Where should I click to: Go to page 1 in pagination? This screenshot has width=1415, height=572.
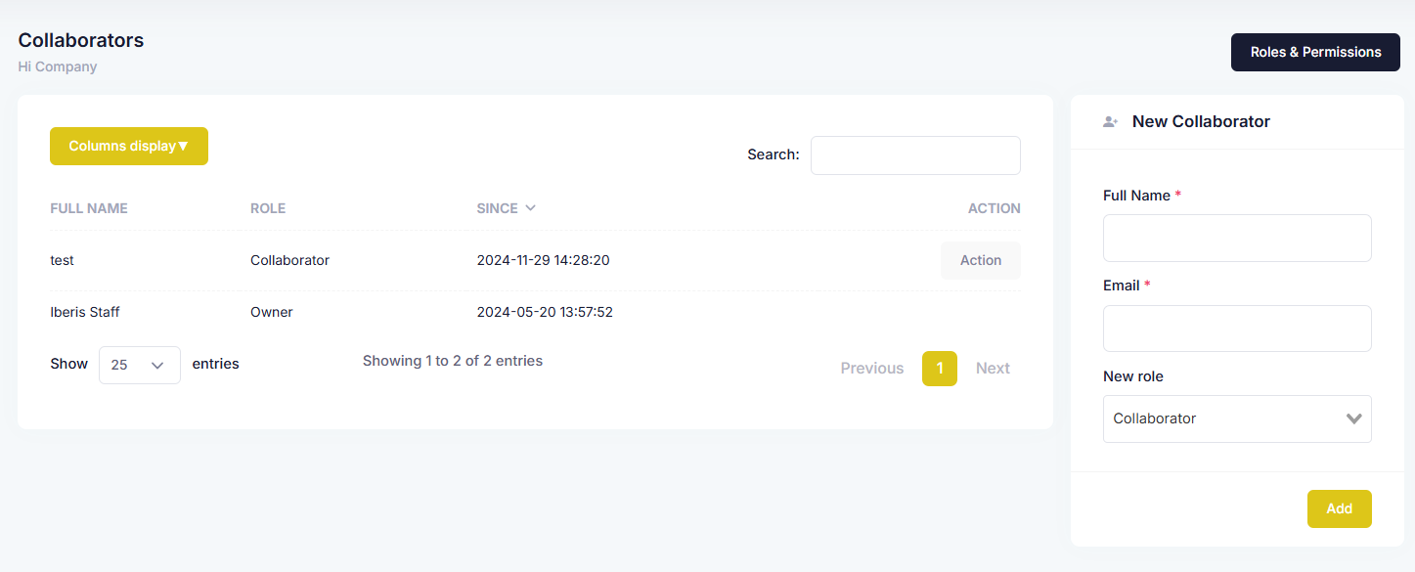tap(940, 369)
